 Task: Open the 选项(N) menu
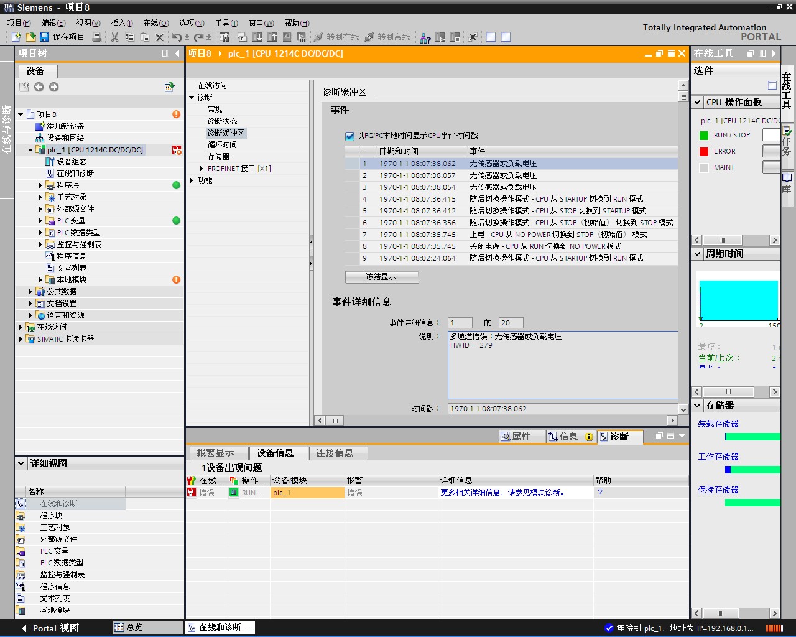192,22
